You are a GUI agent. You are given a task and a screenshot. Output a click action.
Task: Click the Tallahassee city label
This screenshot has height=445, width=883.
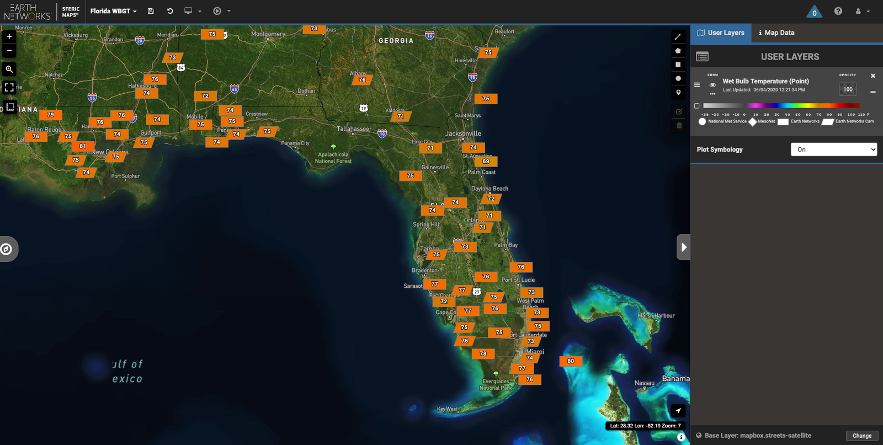click(x=353, y=129)
